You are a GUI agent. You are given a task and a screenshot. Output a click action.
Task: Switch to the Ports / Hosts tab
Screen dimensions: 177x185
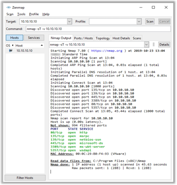coord(83,38)
